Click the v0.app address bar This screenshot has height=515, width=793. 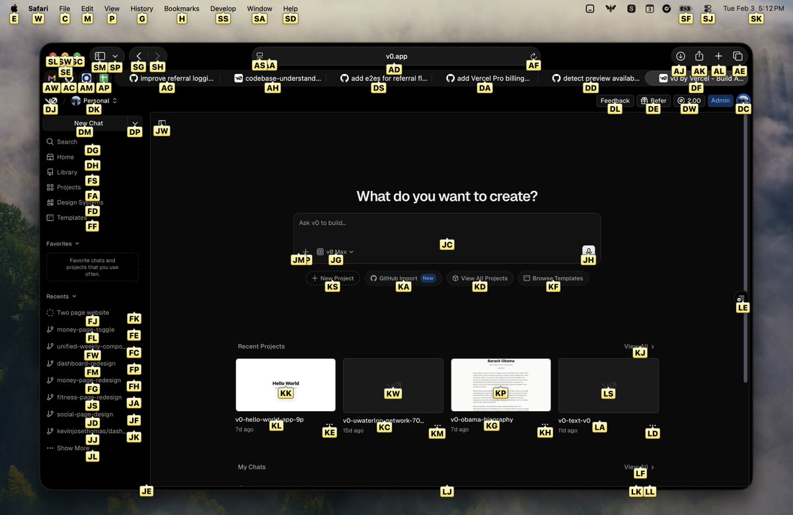[396, 56]
